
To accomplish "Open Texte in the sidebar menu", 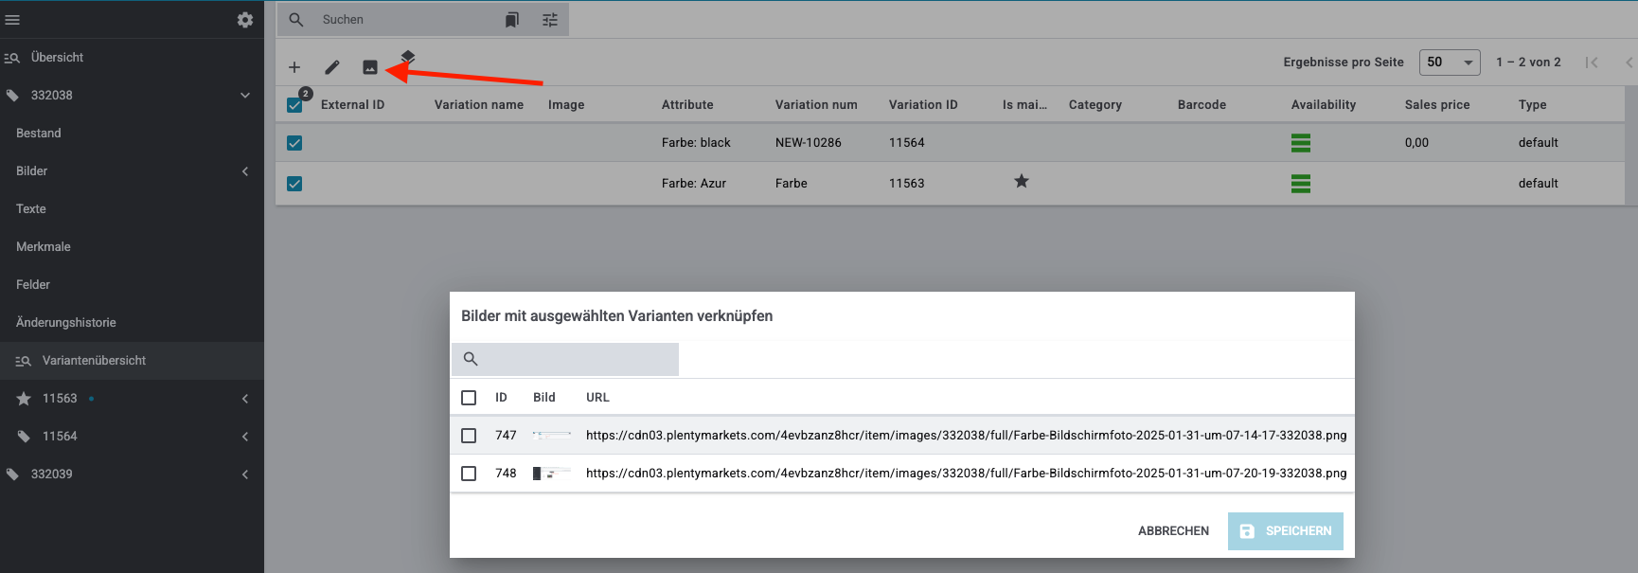I will coord(31,209).
